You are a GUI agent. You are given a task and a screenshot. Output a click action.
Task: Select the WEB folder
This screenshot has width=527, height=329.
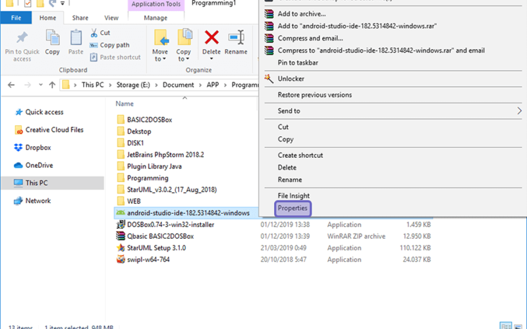click(x=134, y=201)
